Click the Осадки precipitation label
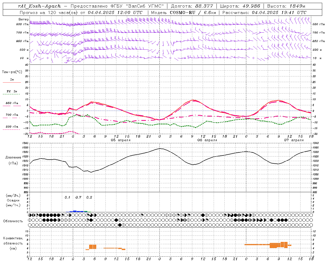Image resolution: width=326 pixels, height=261 pixels. pyautogui.click(x=13, y=200)
